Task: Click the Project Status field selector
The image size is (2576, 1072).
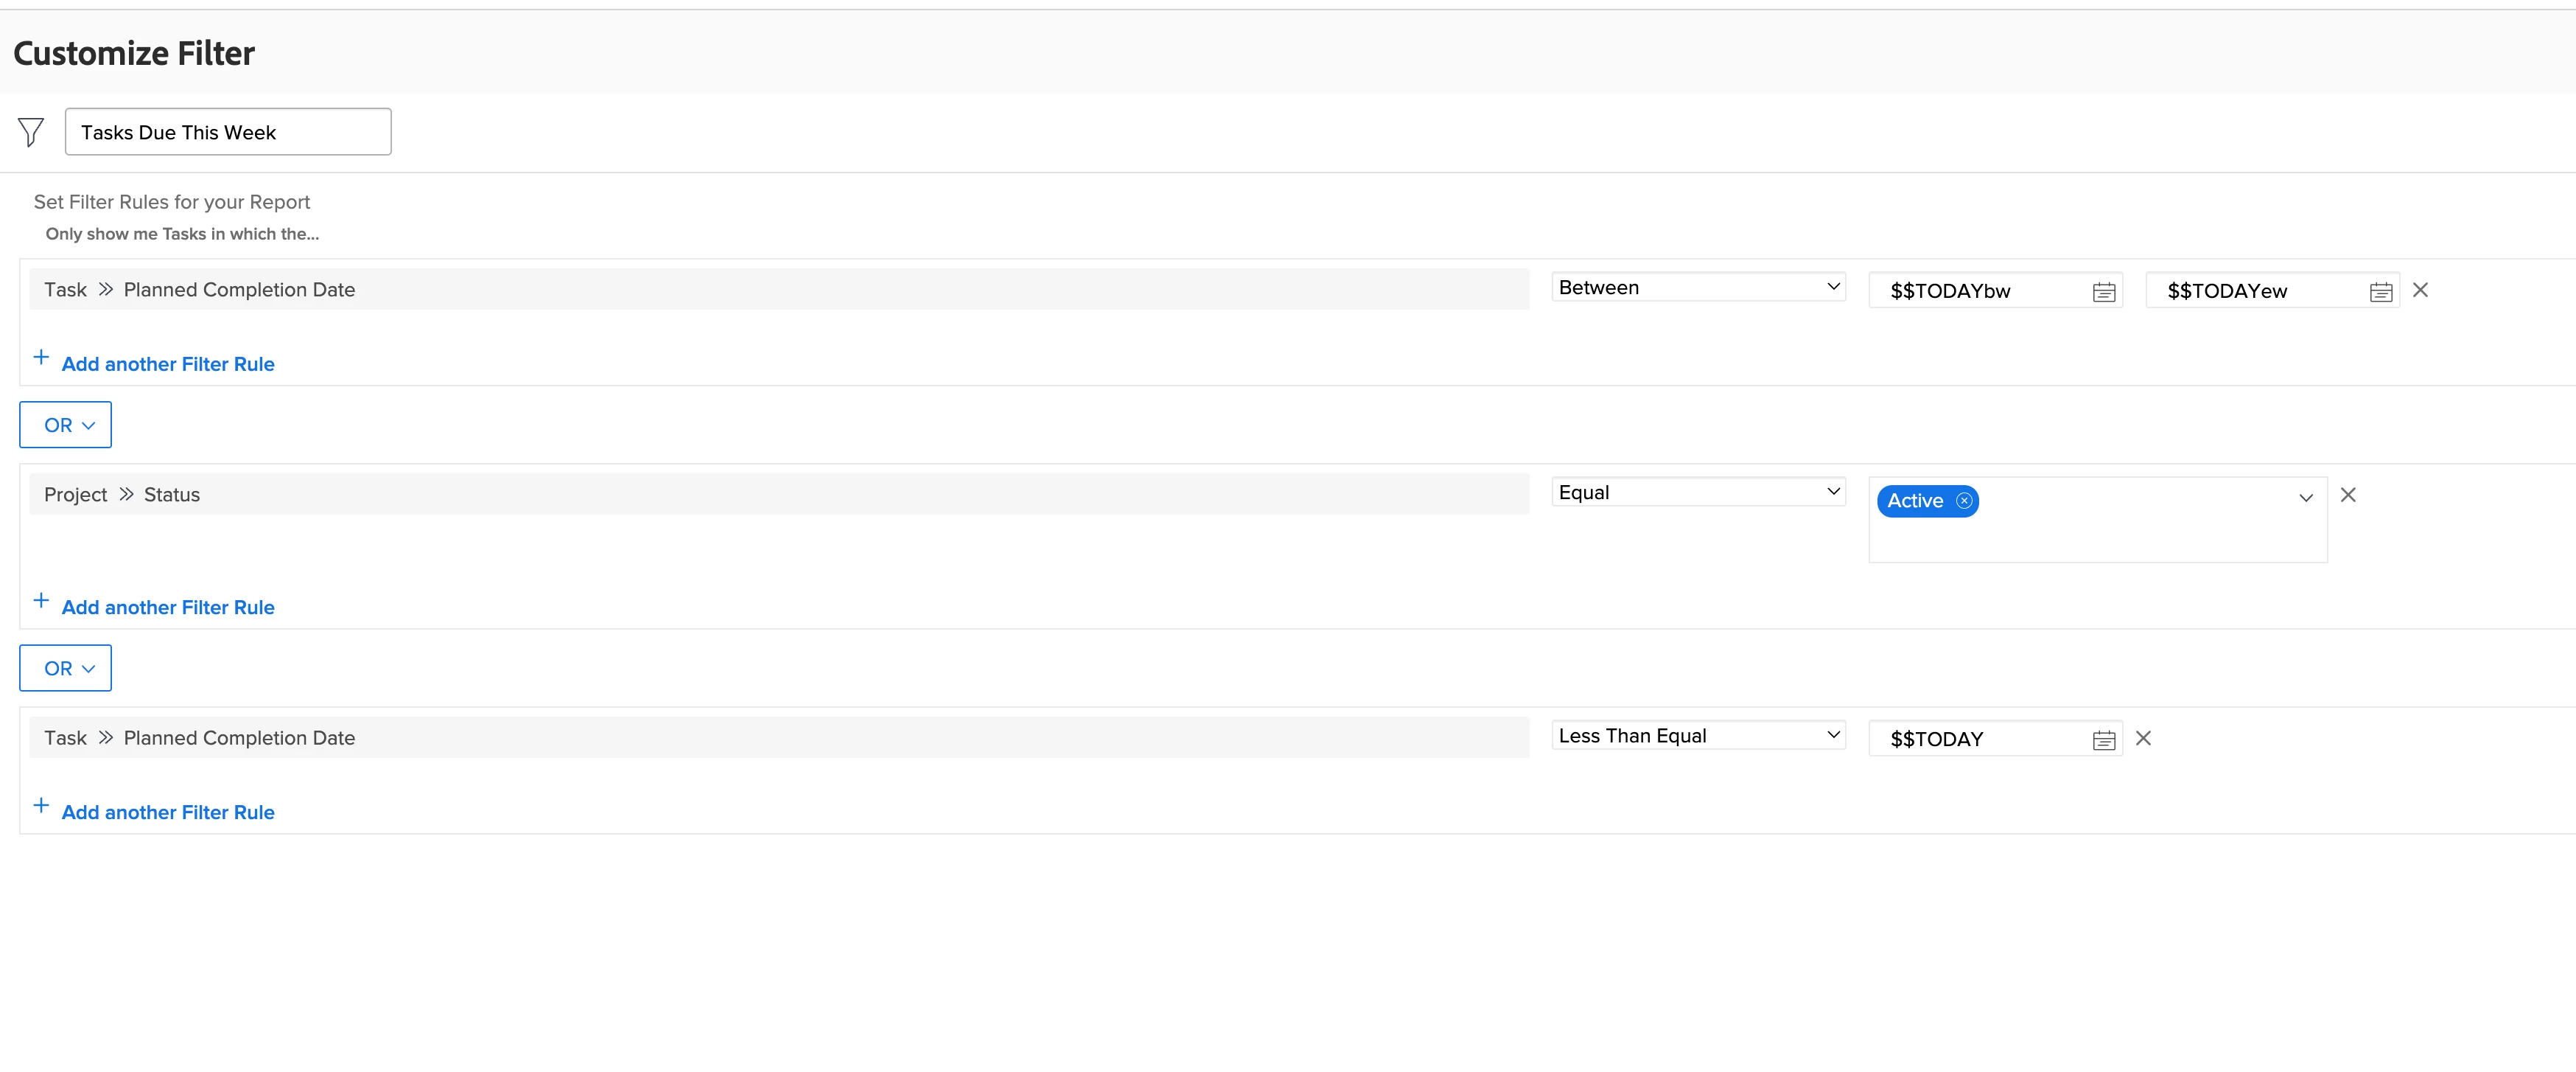Action: click(778, 495)
